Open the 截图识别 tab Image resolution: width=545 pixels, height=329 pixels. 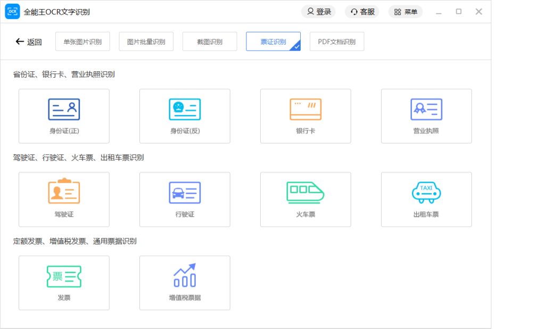(210, 41)
